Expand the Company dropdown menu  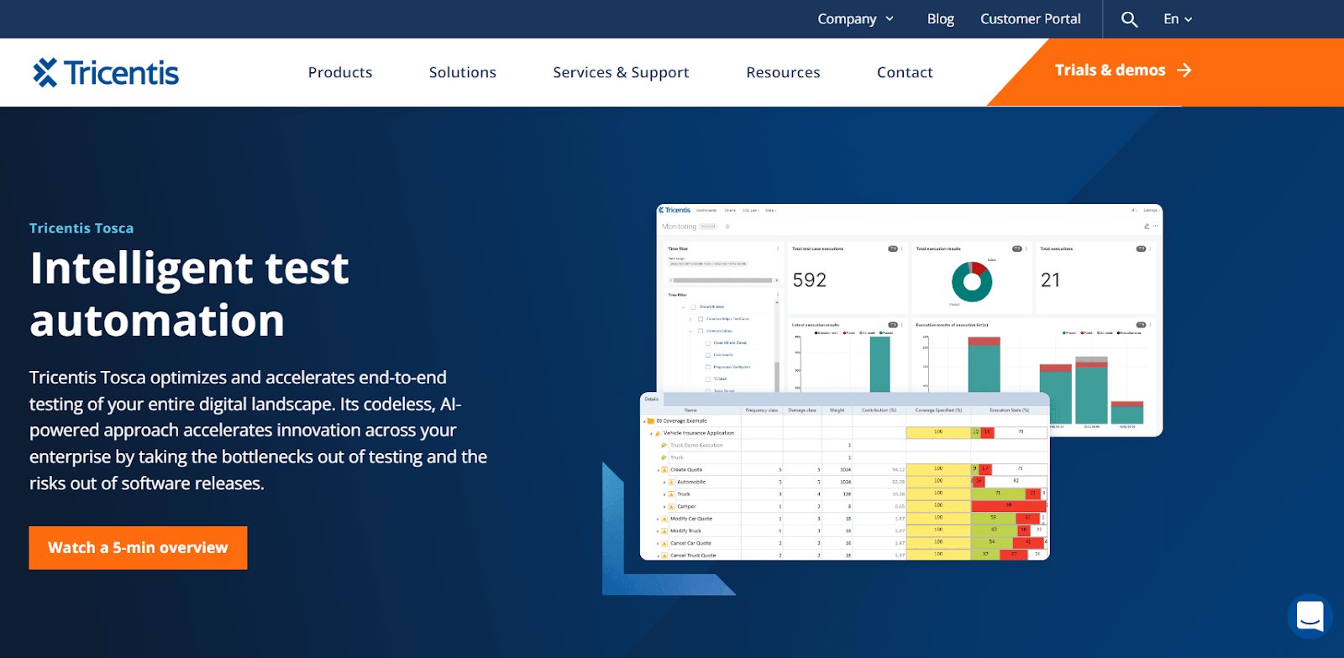[856, 19]
